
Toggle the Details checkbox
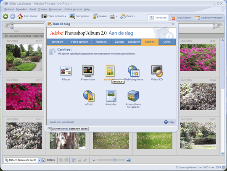pos(44,160)
